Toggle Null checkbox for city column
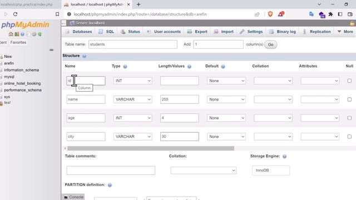The image size is (356, 200). 349,137
